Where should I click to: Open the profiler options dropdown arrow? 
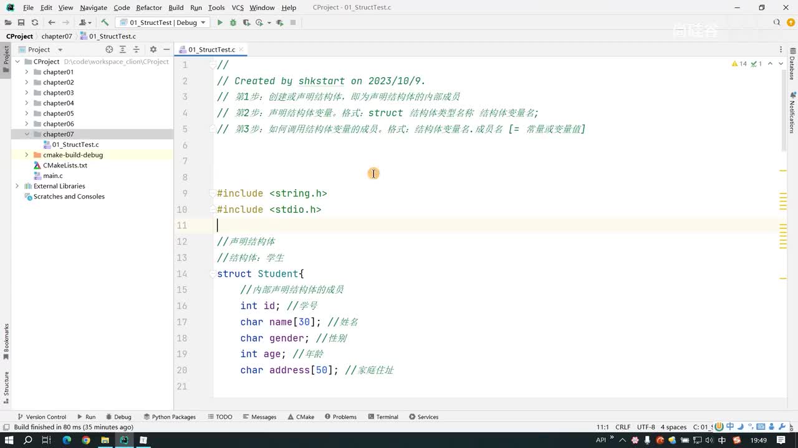(269, 22)
